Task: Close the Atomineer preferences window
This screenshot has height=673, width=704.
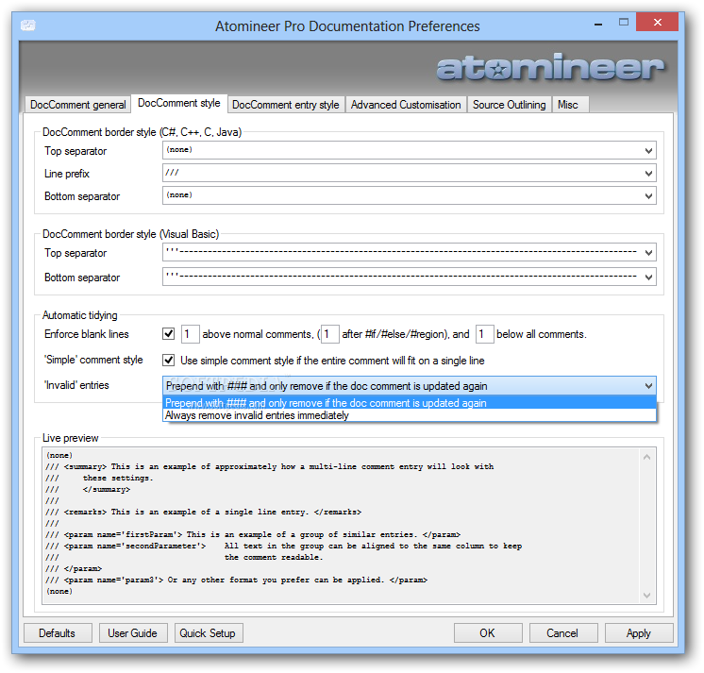Action: tap(658, 22)
